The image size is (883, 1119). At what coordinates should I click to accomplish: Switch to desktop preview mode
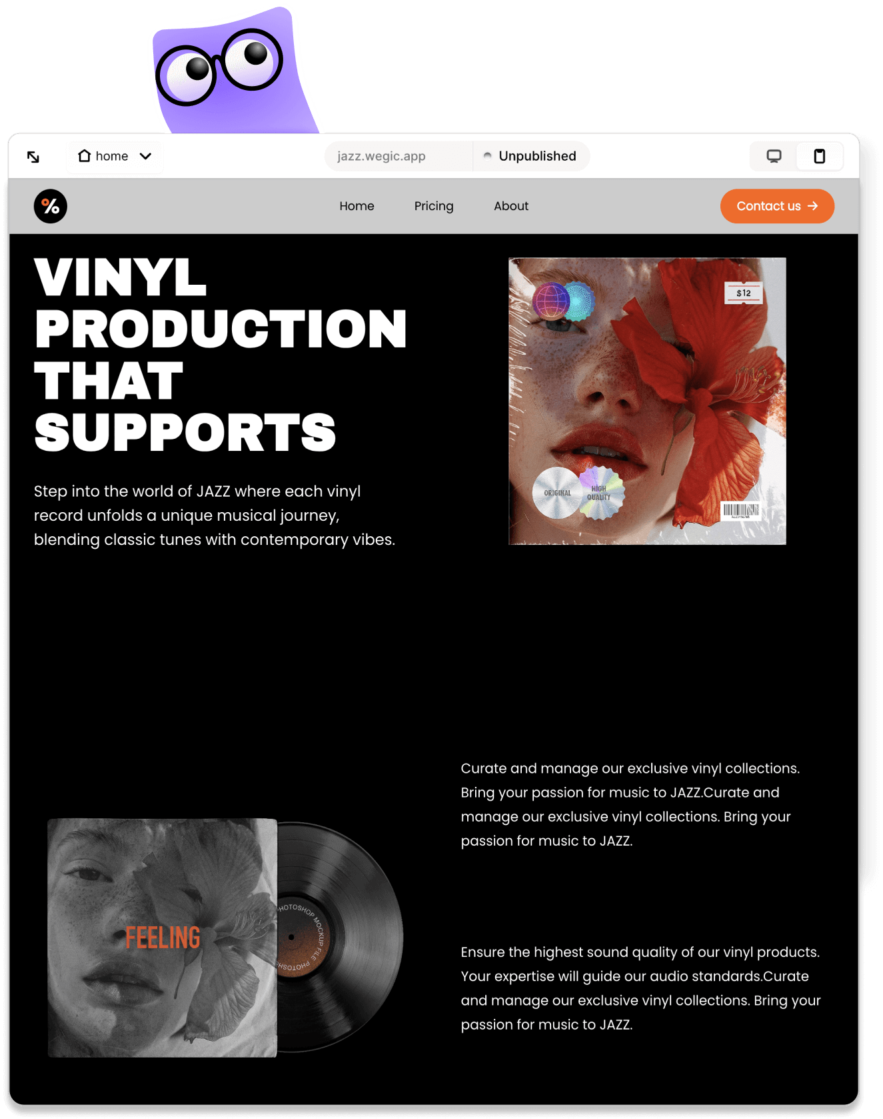[x=774, y=156]
